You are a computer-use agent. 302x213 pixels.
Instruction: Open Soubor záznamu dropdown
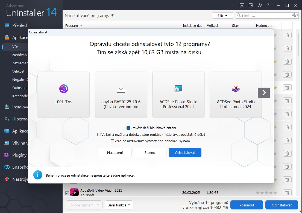(84, 205)
